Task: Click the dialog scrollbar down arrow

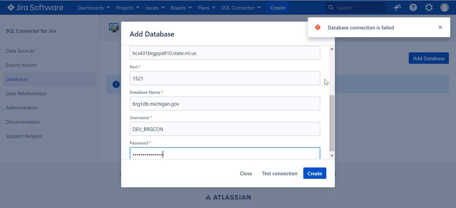Action: (x=332, y=156)
